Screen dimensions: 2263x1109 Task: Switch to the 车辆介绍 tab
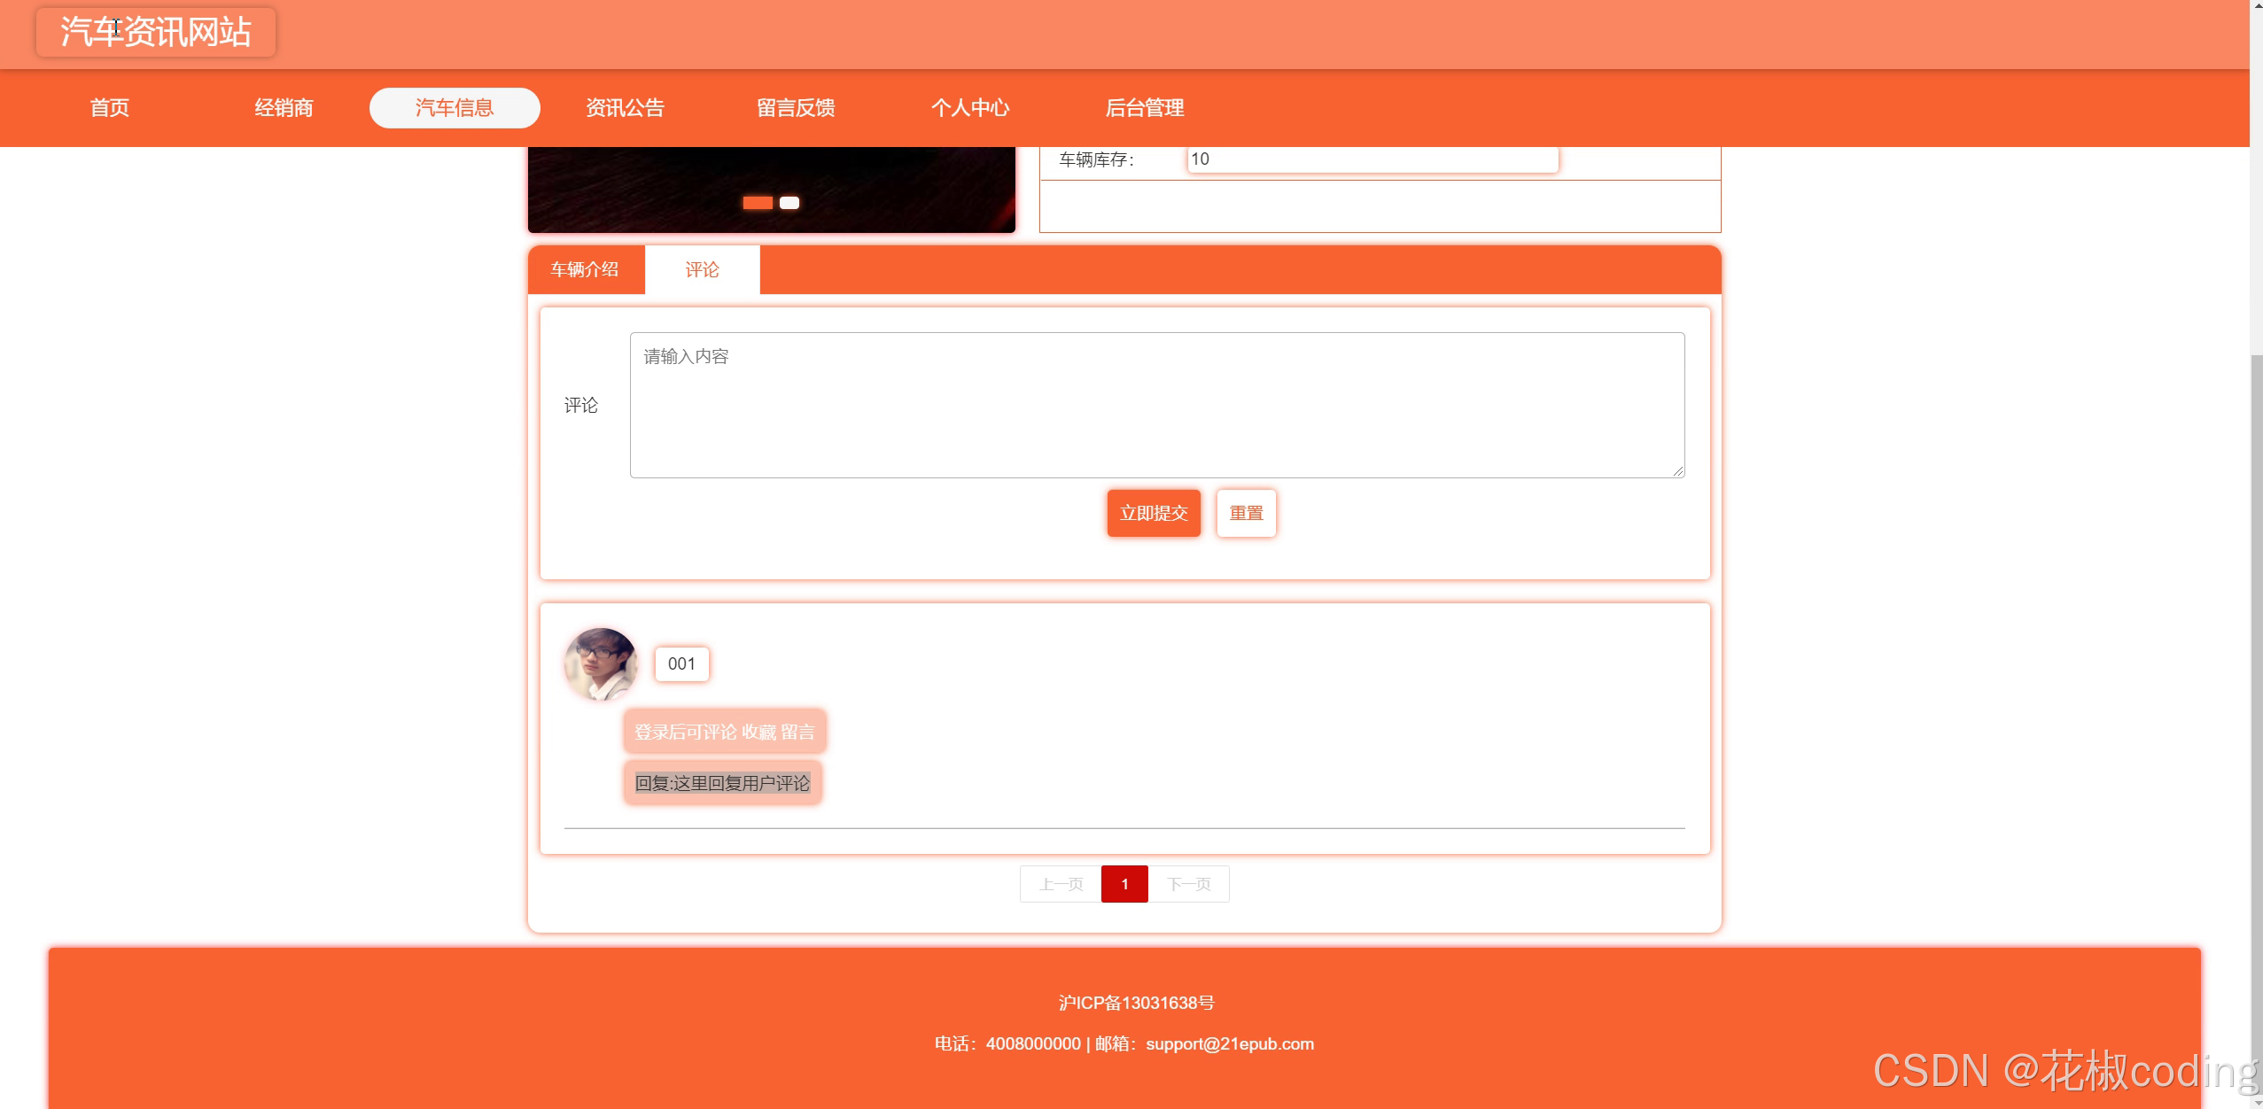tap(585, 269)
